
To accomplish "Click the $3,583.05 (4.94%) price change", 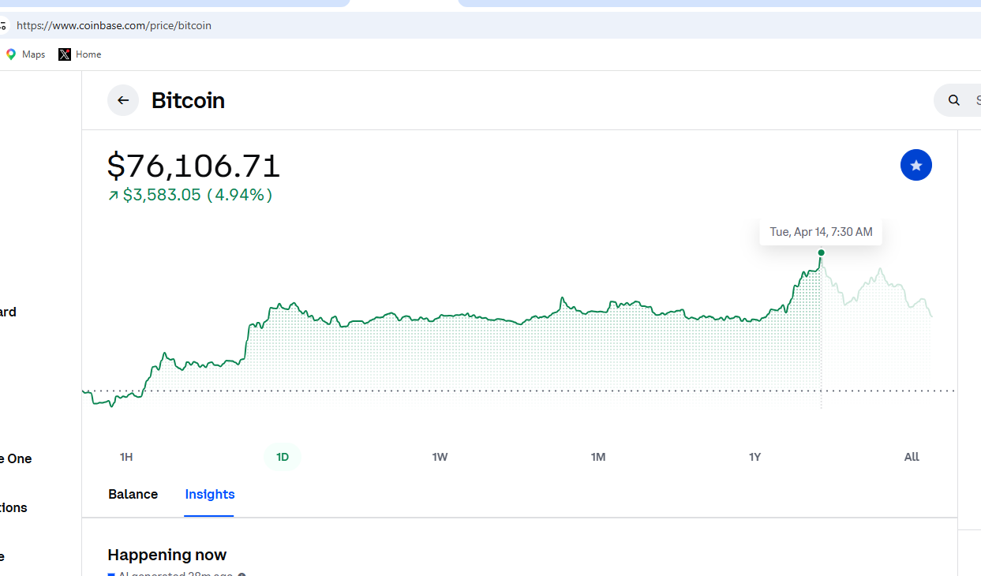I will 197,195.
